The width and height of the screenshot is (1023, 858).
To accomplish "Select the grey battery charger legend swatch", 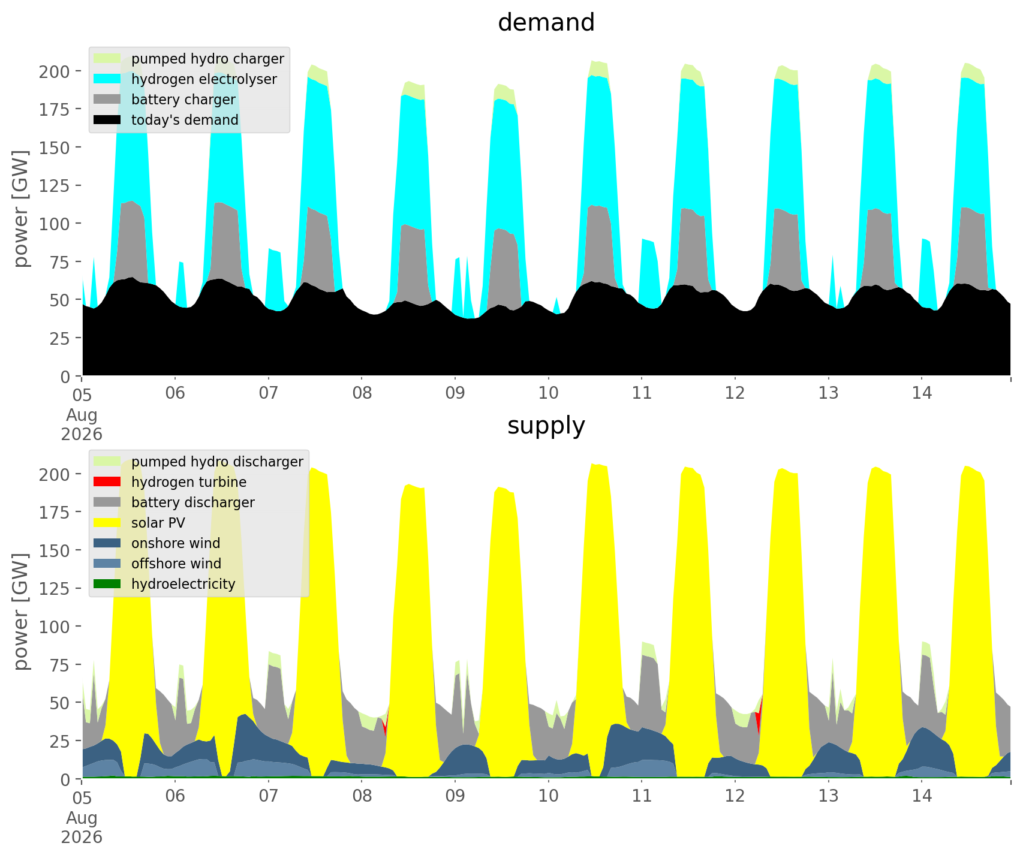I will pos(107,100).
